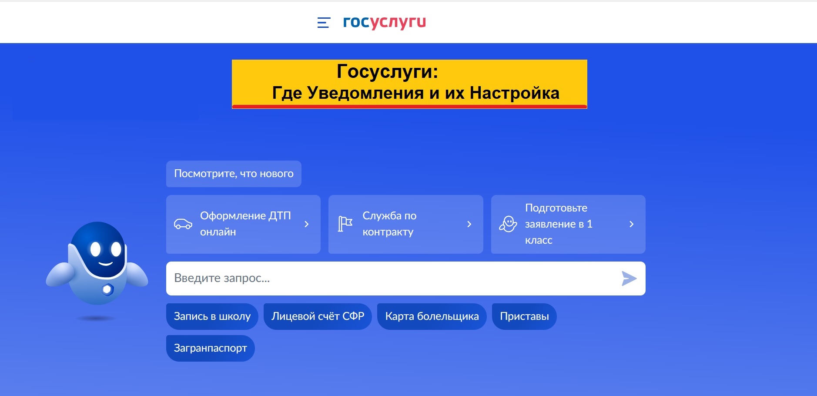817x396 pixels.
Task: Click the robot assistant mascot
Action: (x=97, y=264)
